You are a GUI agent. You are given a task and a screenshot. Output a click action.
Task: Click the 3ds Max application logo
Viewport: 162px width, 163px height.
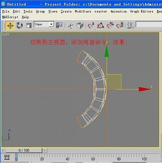tap(3, 4)
